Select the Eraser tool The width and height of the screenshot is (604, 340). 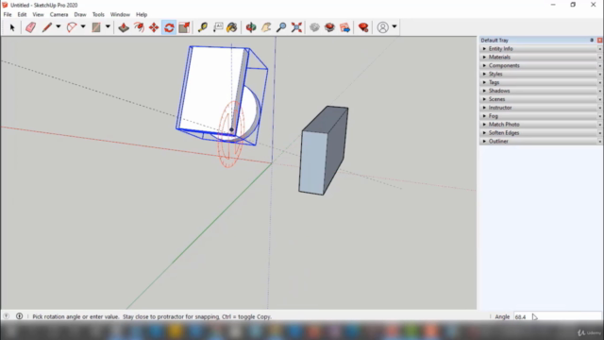pos(30,27)
